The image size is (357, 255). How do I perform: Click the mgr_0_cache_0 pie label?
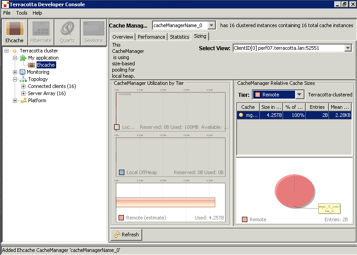pos(329,208)
